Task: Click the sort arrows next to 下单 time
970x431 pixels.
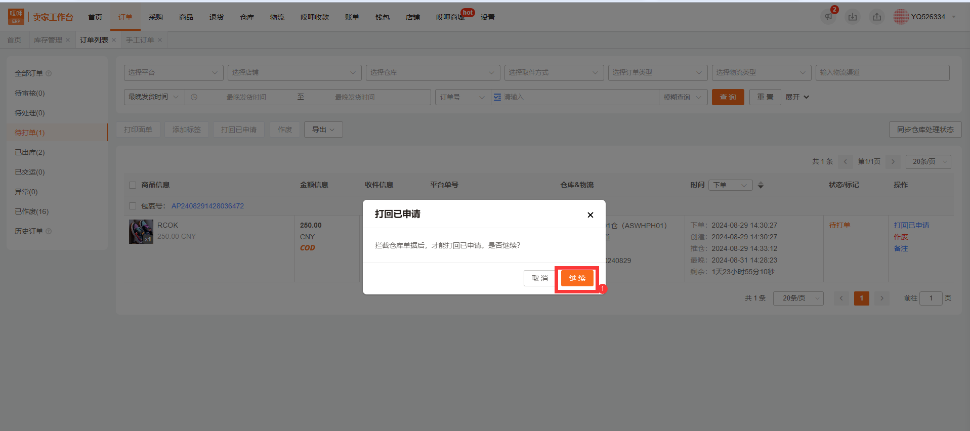Action: coord(761,185)
